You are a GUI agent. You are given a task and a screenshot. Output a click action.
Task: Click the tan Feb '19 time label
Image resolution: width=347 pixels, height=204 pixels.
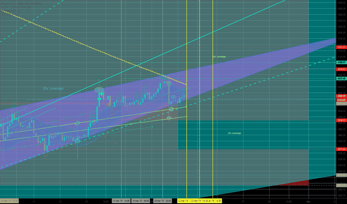click(9, 201)
